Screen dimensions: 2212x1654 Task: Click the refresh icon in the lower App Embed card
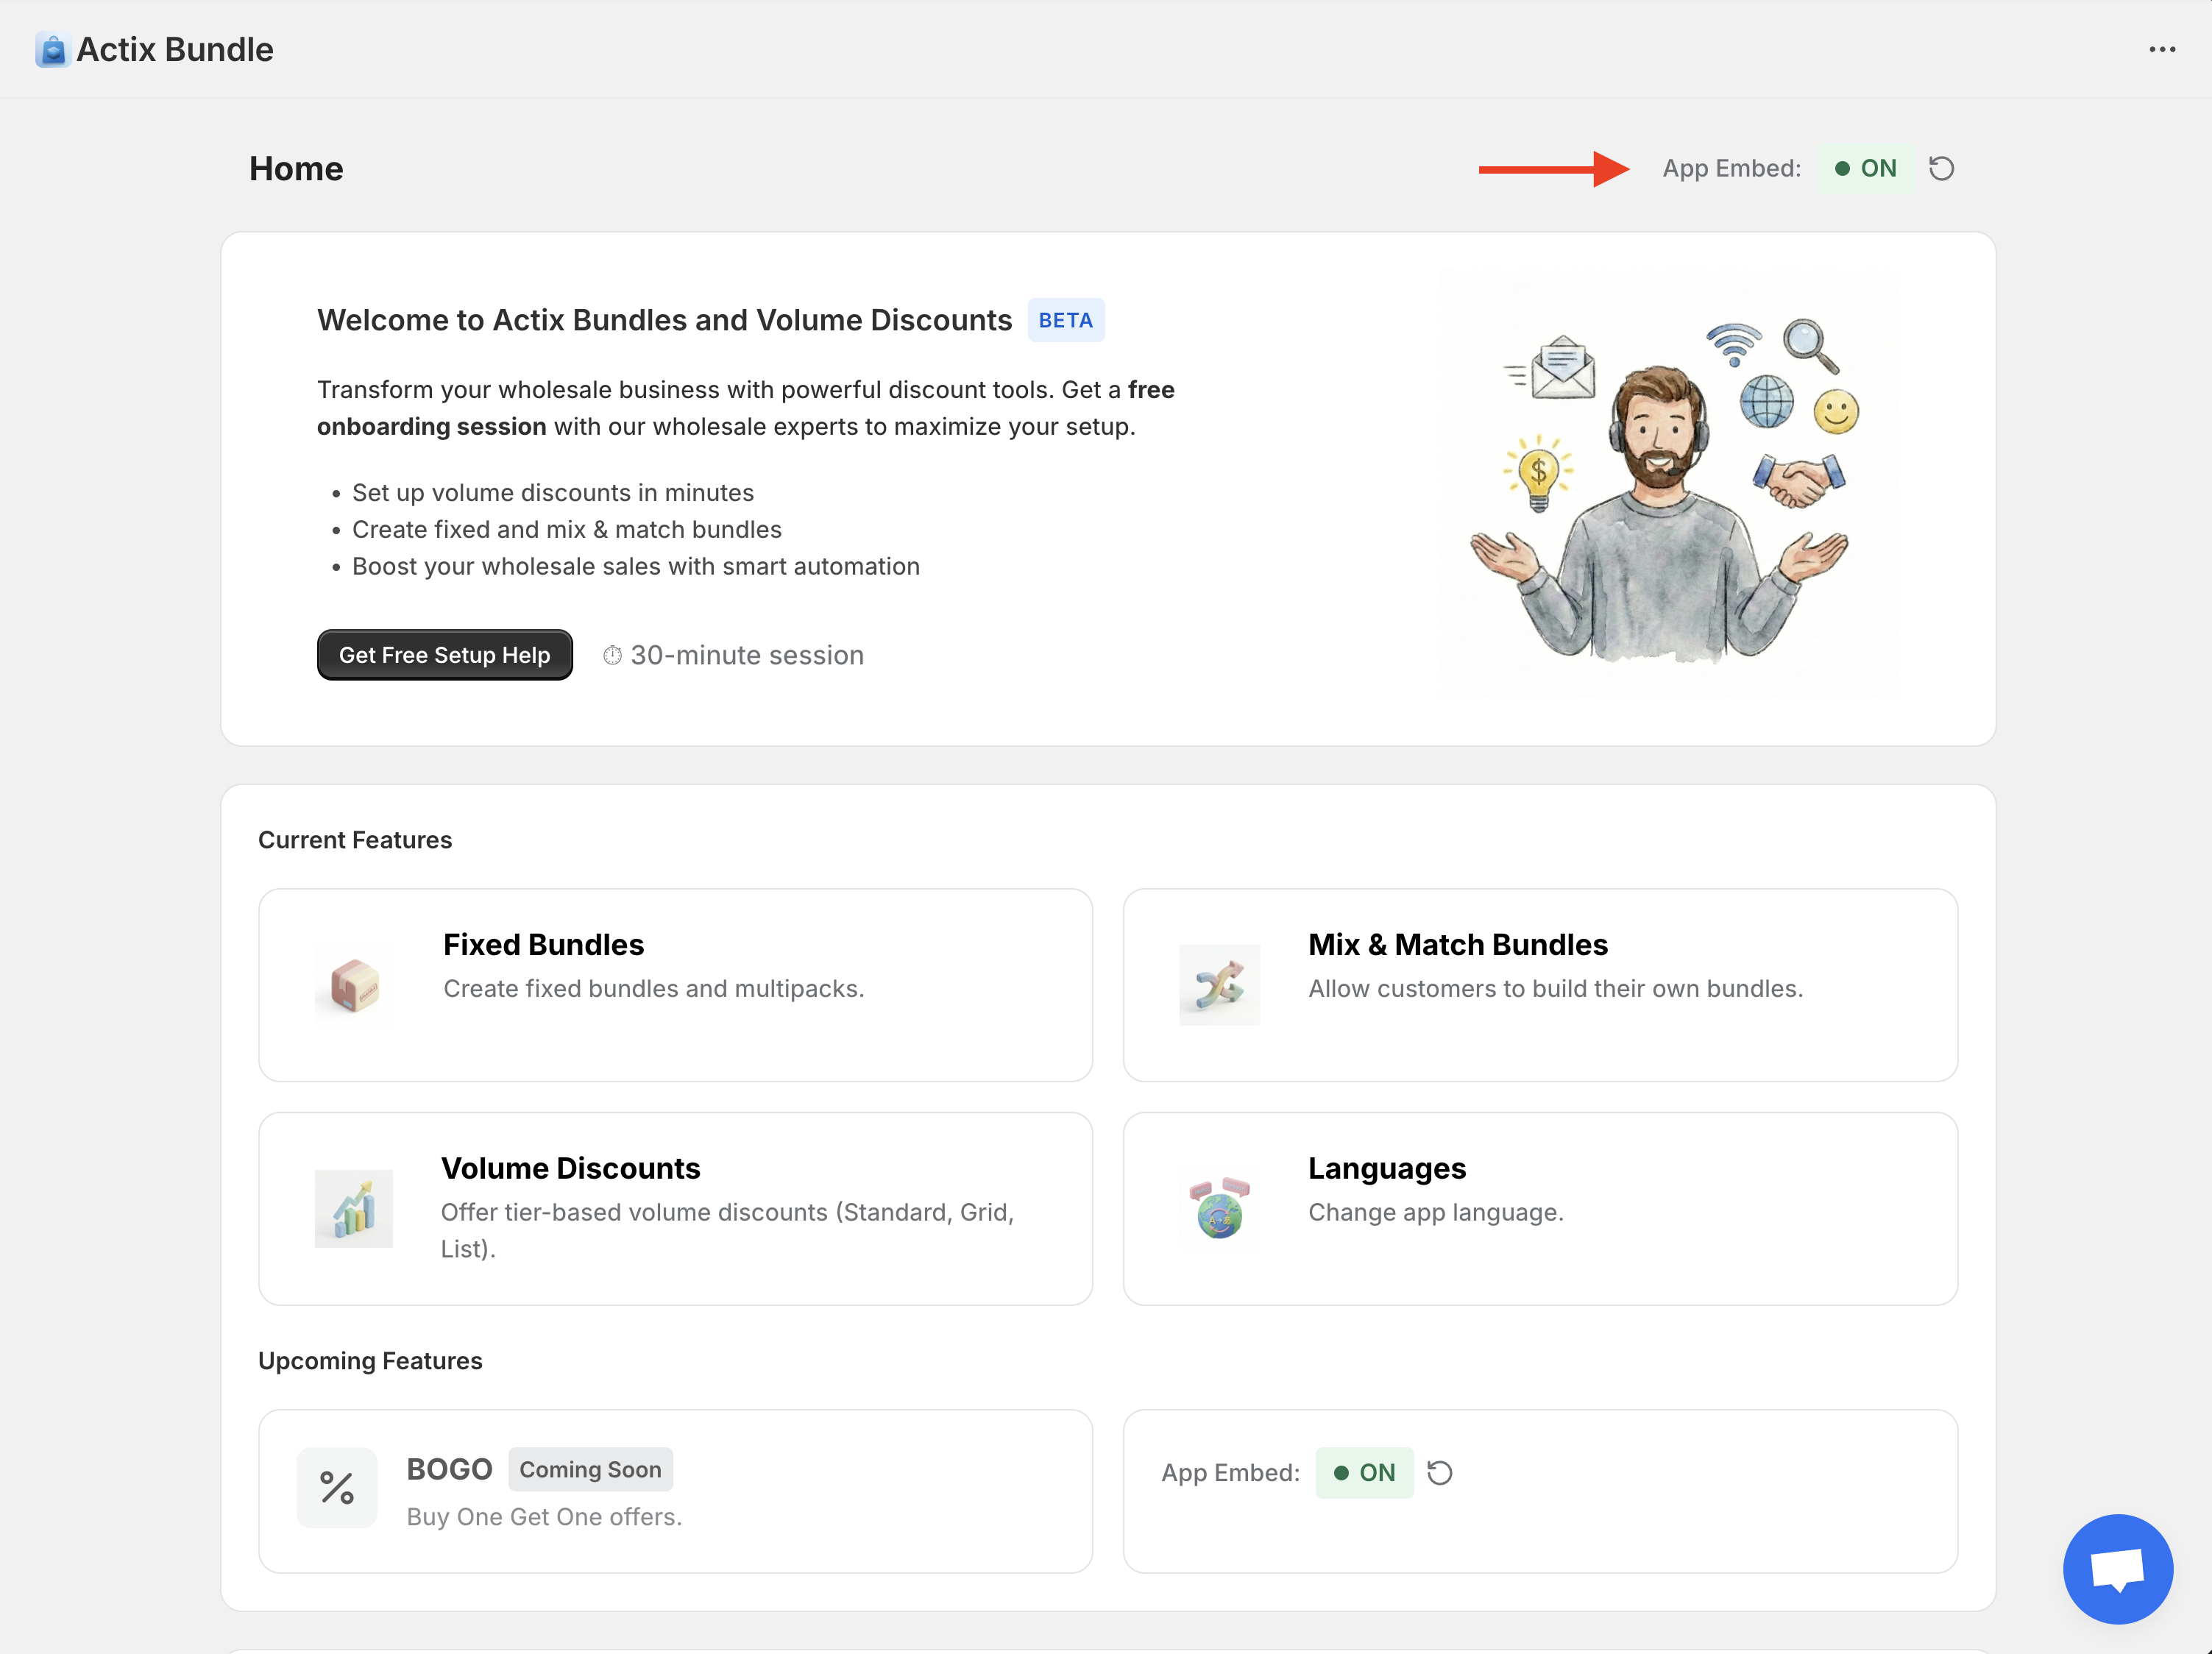[1440, 1472]
